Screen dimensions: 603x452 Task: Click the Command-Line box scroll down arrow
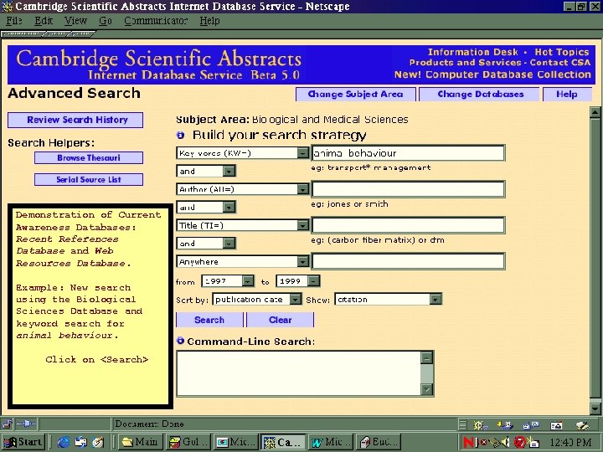coord(427,389)
